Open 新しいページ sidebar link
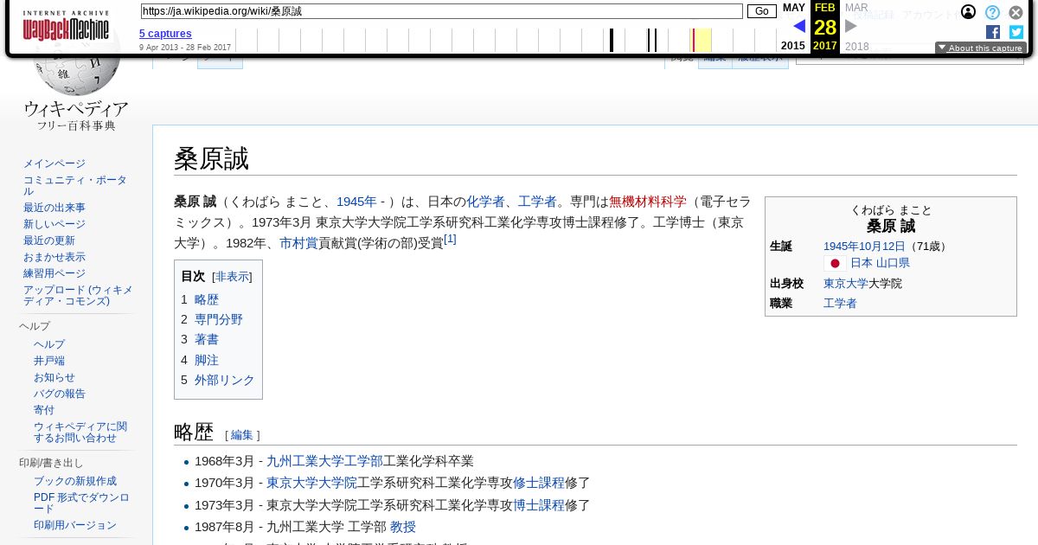The image size is (1038, 545). pos(54,224)
